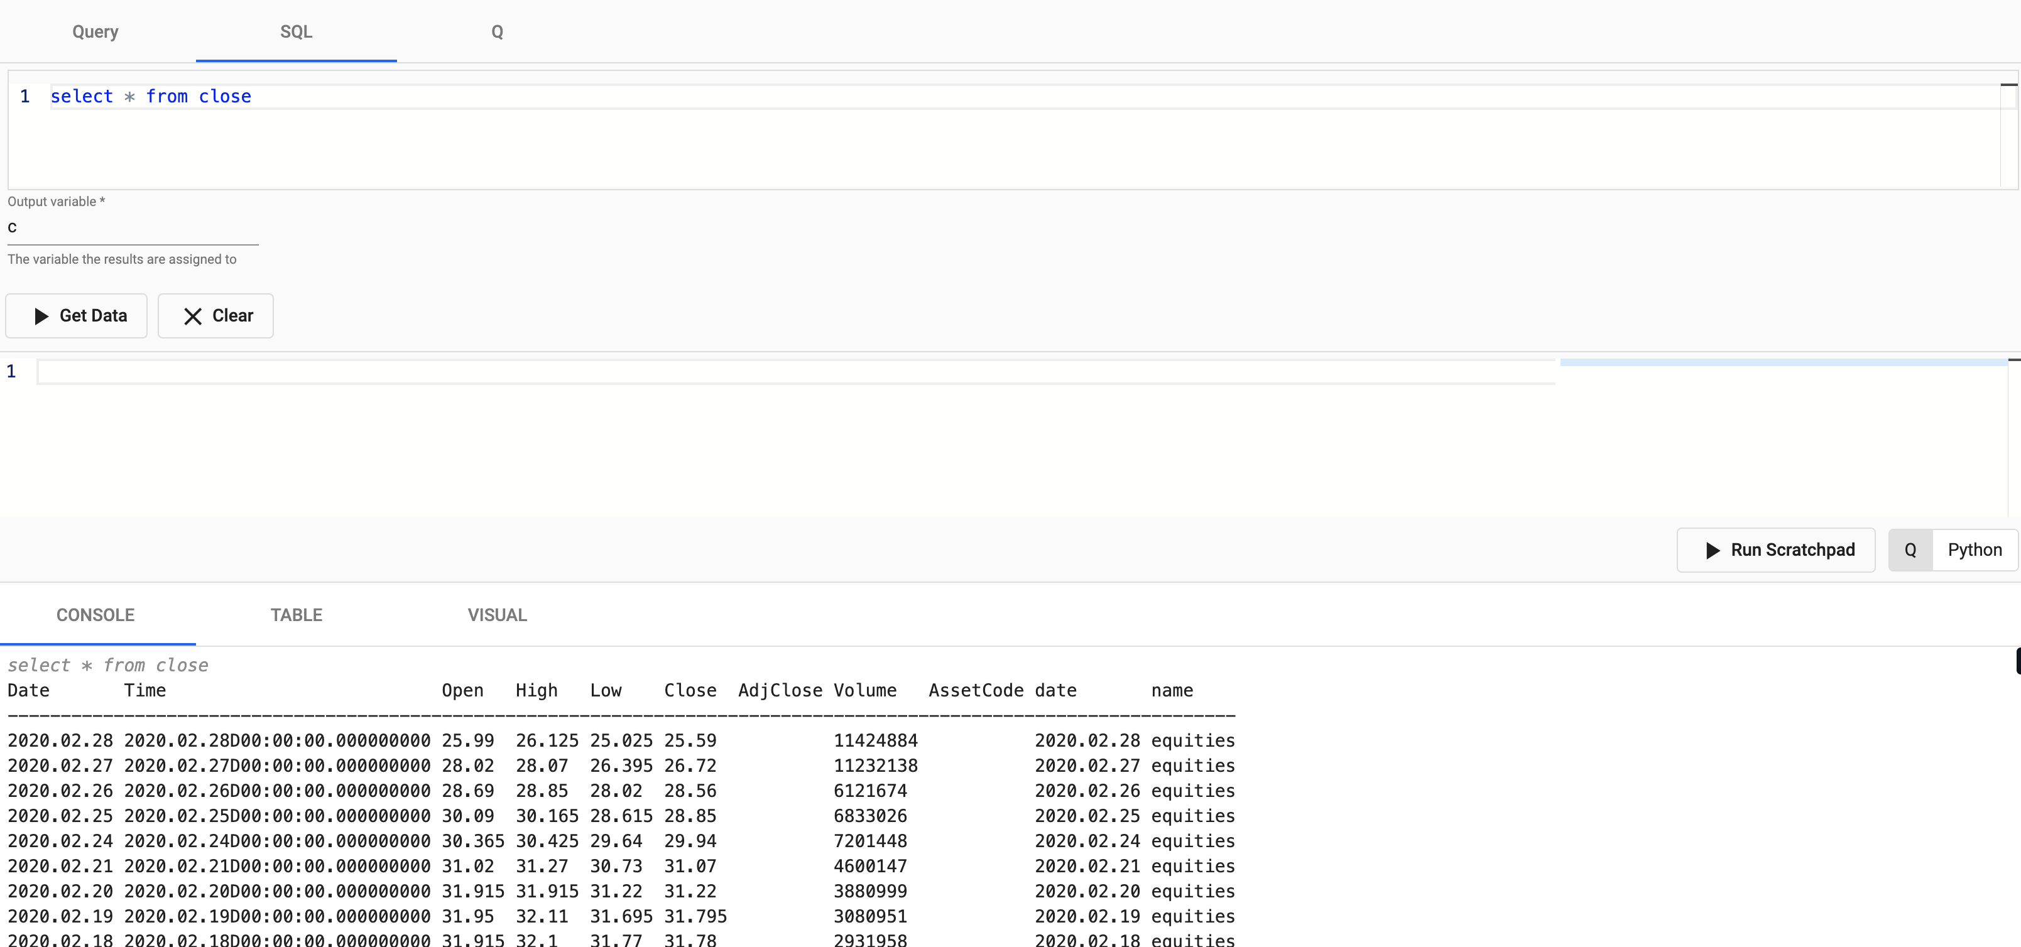This screenshot has height=947, width=2021.
Task: Click the volume value 11424884
Action: pyautogui.click(x=876, y=740)
